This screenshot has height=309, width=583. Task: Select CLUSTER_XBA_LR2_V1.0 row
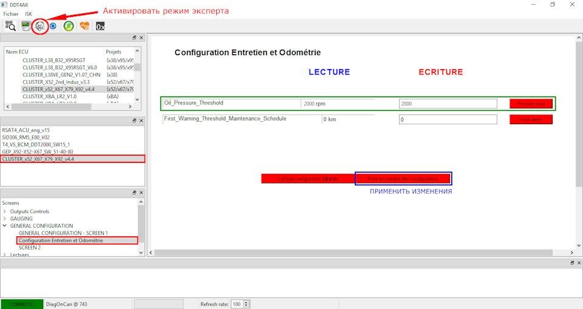tap(49, 96)
